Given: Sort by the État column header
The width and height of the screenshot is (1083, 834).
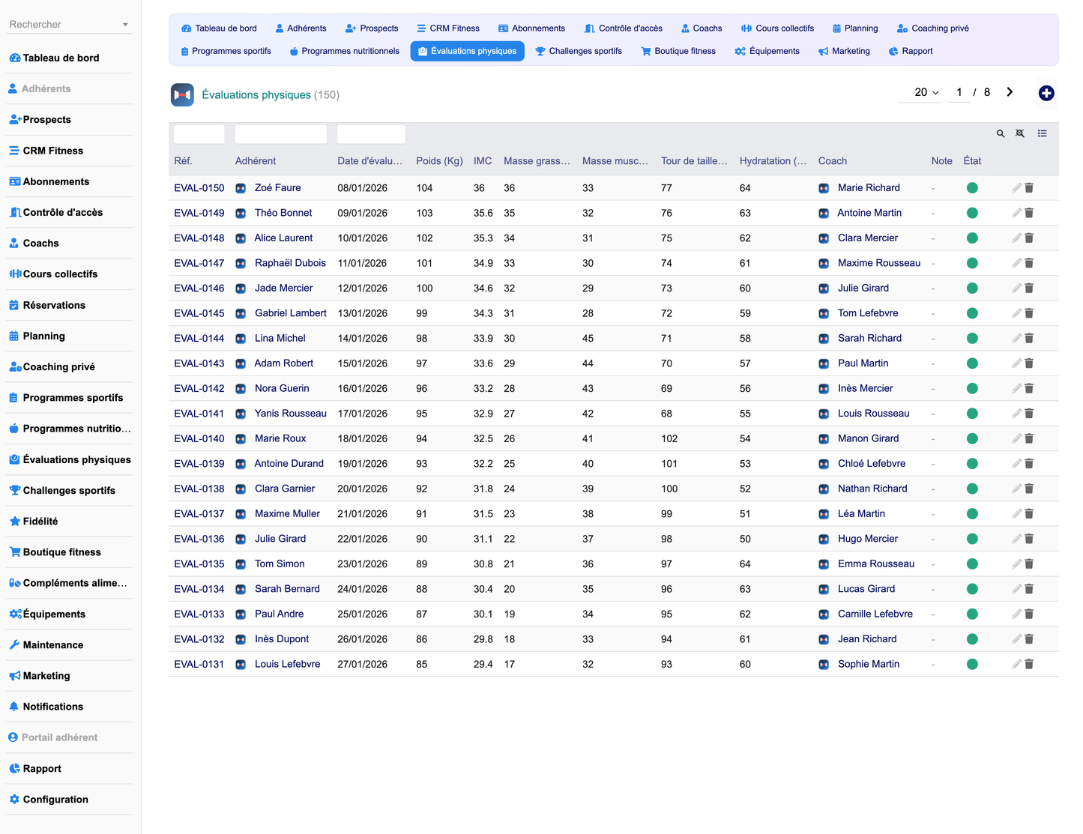Looking at the screenshot, I should (972, 161).
